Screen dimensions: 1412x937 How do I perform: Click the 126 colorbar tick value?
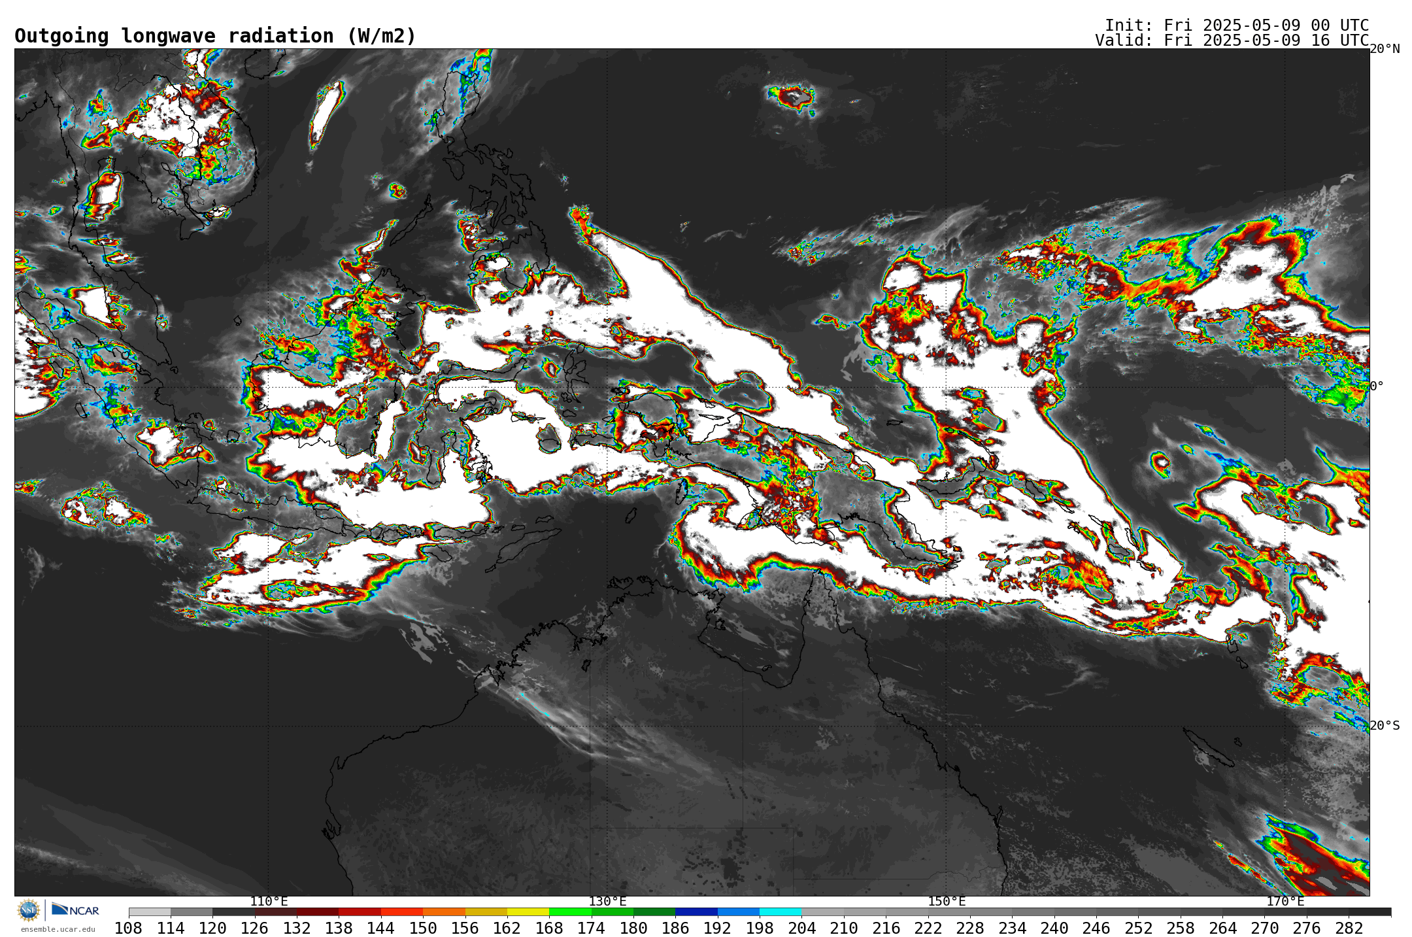point(254,928)
